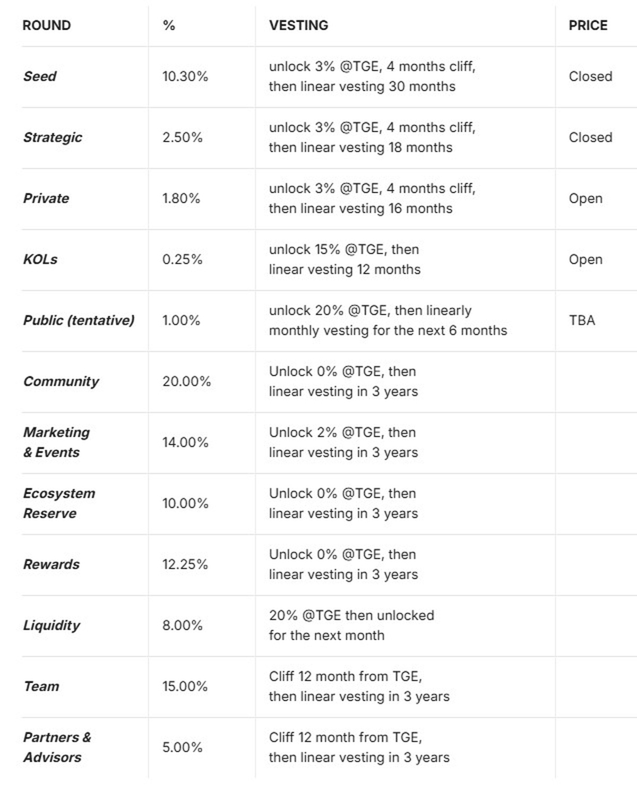Select the Ecosystem Reserve label
This screenshot has width=637, height=791.
click(59, 503)
